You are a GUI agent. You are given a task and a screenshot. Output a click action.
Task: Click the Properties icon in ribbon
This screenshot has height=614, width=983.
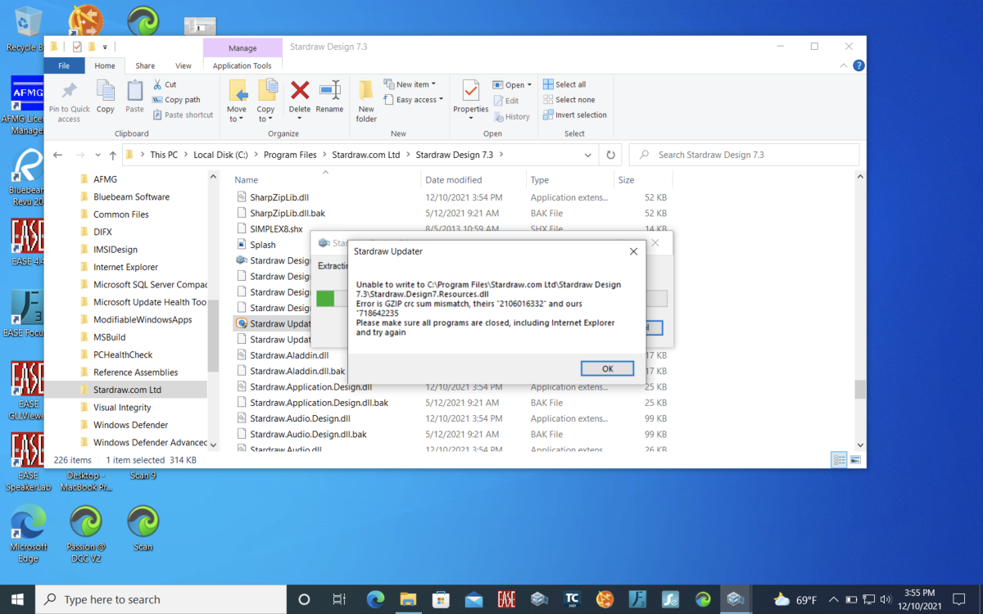pyautogui.click(x=470, y=95)
